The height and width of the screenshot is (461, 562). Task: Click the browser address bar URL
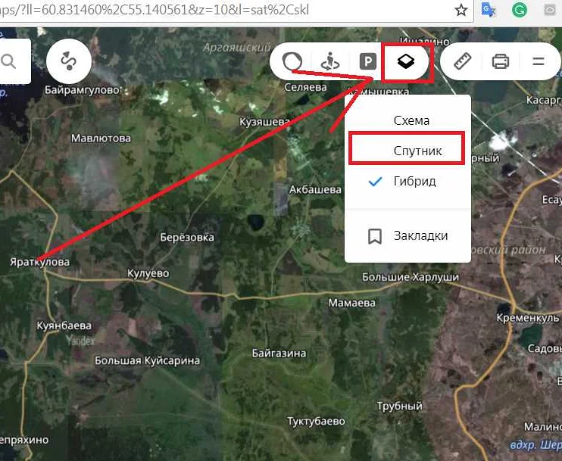click(189, 11)
